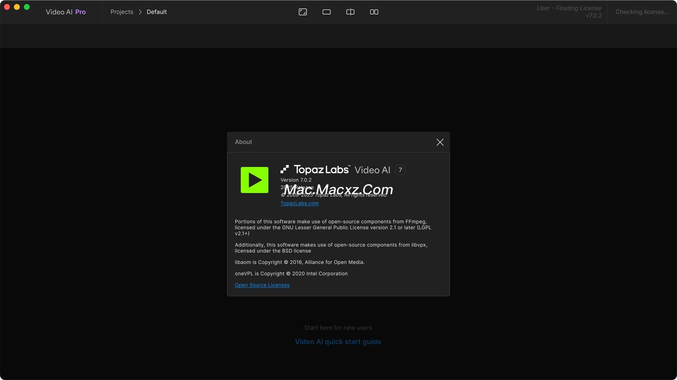Click the oneVPL copyright line
Screen dimensions: 677x380
point(291,274)
